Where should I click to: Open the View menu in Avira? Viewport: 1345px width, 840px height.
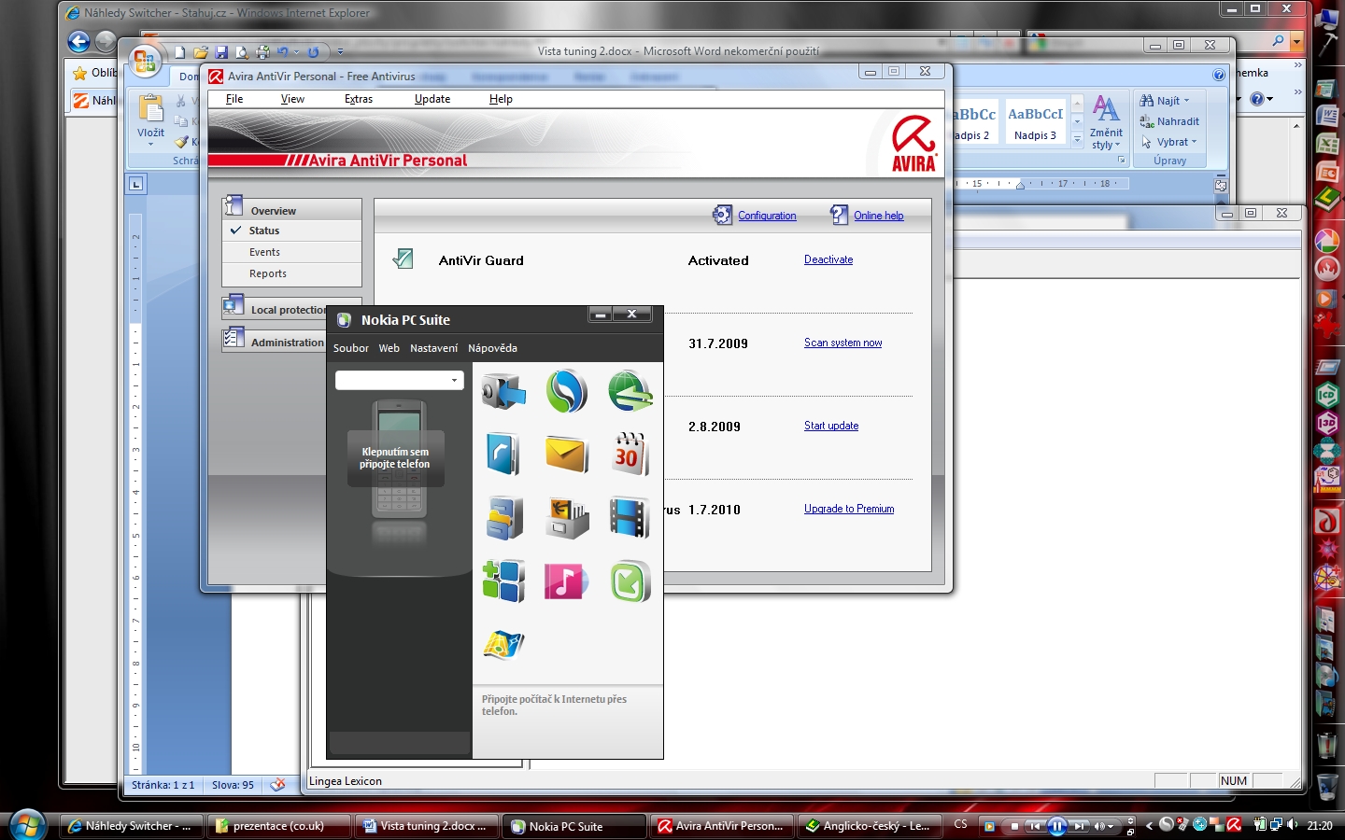[292, 99]
